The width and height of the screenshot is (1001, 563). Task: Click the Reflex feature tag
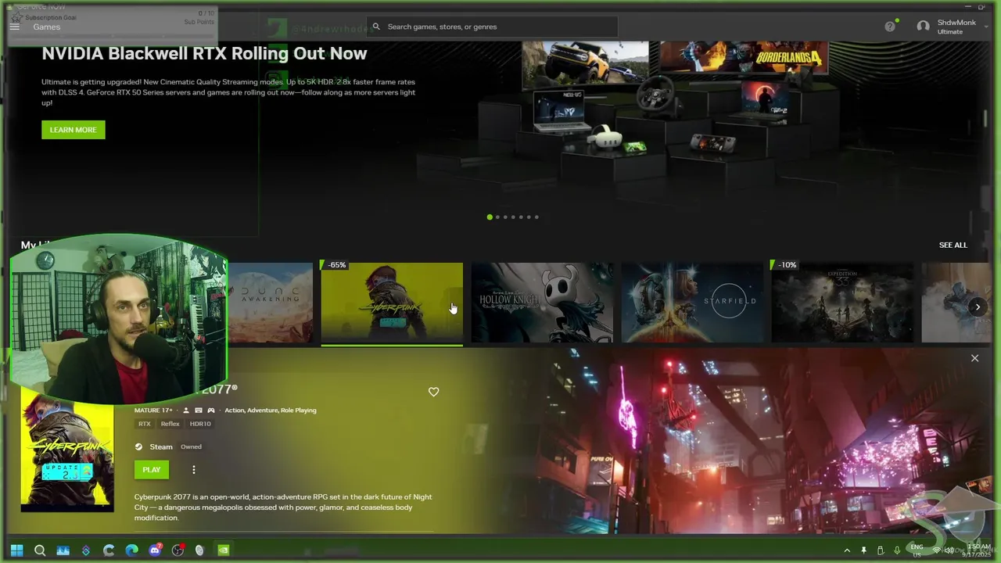click(170, 424)
